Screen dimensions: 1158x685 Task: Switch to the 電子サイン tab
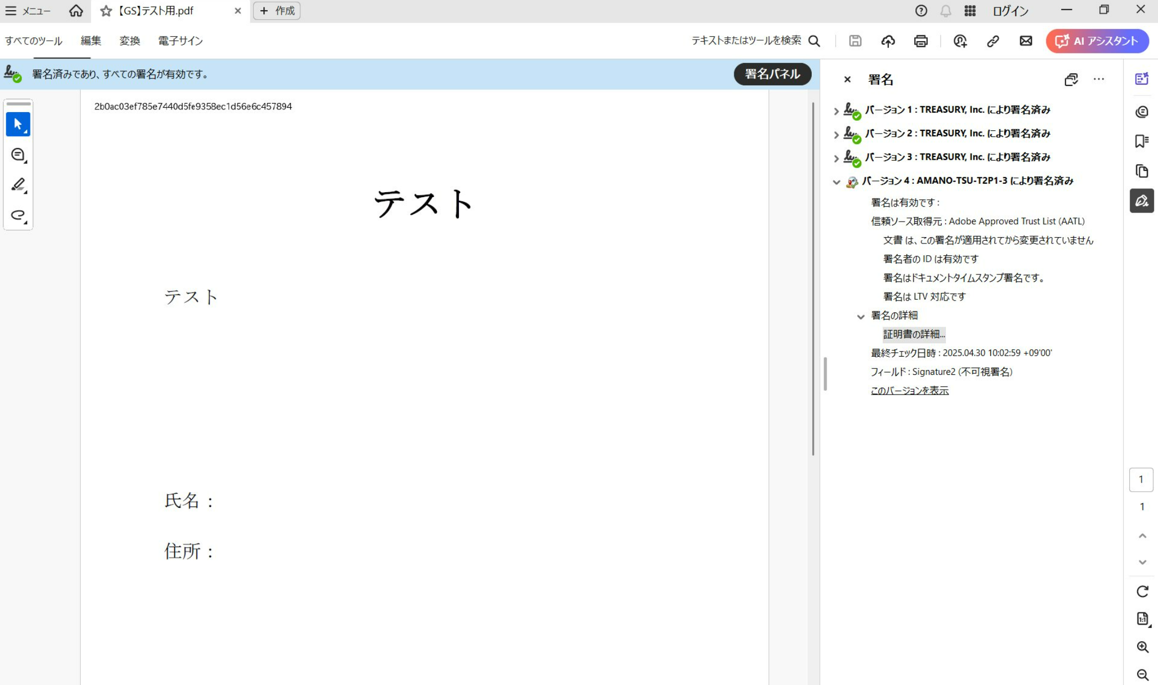[180, 41]
